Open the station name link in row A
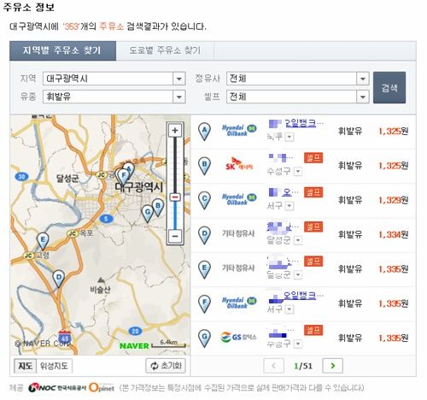The image size is (427, 400). (x=296, y=123)
